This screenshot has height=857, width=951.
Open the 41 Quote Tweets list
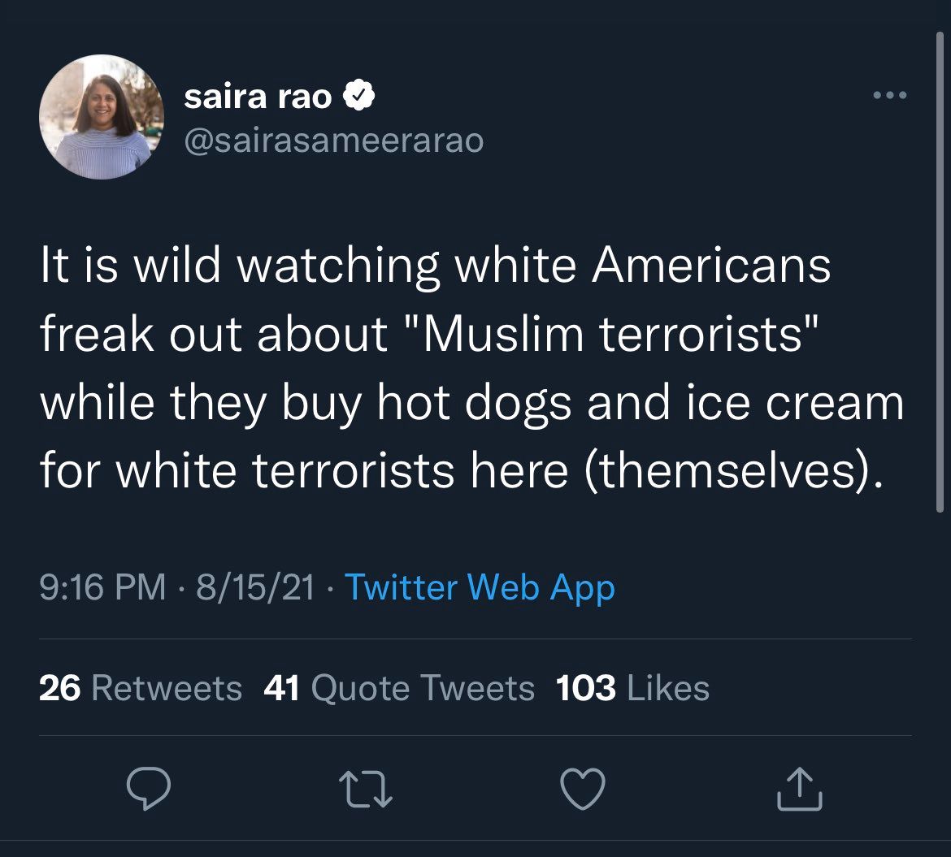click(x=399, y=688)
